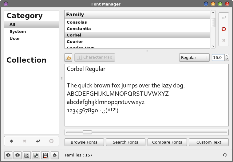The height and width of the screenshot is (162, 233).
Task: Click the sliders preferences icon in bottom bar
Action: click(x=27, y=155)
